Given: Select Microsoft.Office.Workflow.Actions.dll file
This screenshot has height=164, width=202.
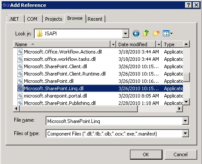Looking at the screenshot, I should pos(63,52).
